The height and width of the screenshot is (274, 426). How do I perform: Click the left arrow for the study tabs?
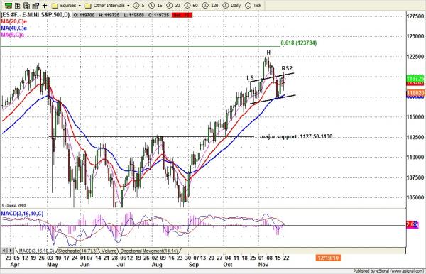tap(4, 251)
